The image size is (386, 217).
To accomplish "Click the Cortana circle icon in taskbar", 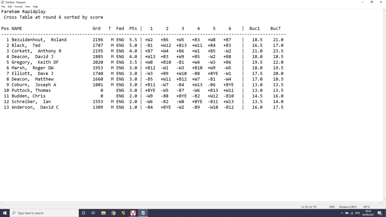I will (84, 213).
